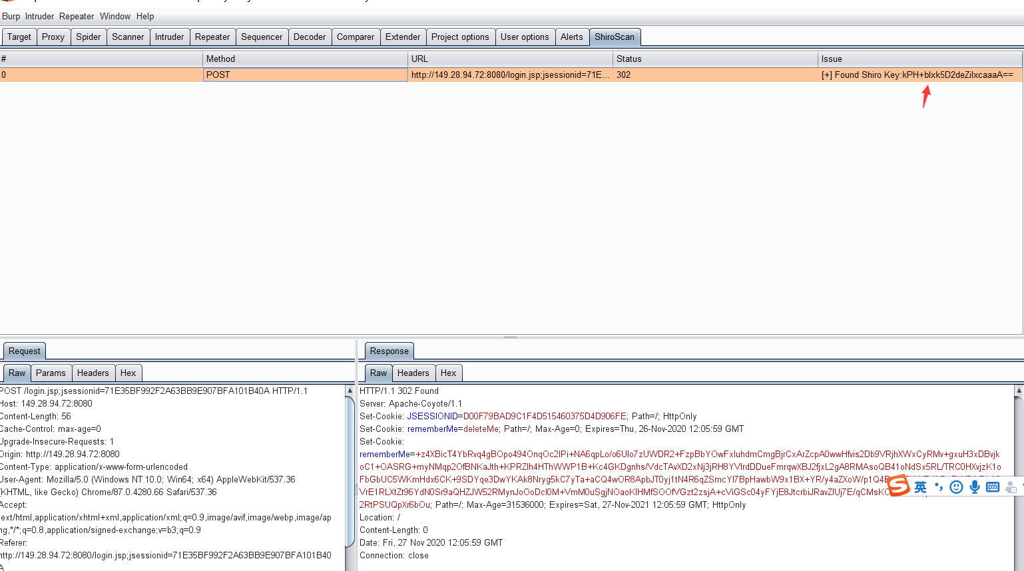Switch input language via the 英 icon
This screenshot has height=571, width=1024.
click(920, 487)
